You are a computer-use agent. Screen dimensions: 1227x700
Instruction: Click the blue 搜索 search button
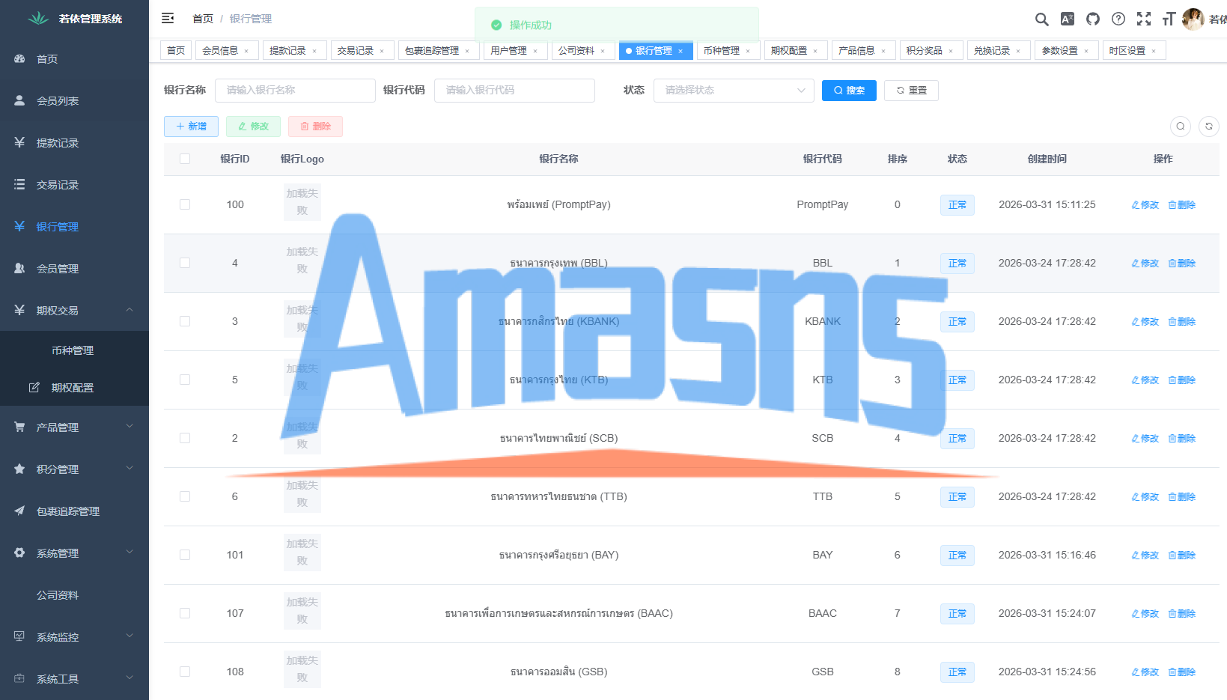[849, 91]
